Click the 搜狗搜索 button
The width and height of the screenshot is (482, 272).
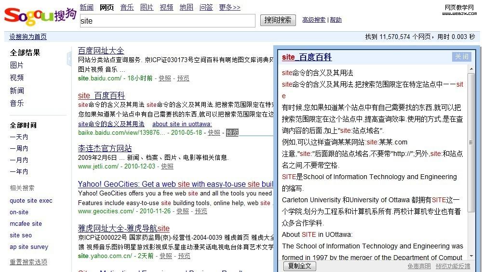278,20
